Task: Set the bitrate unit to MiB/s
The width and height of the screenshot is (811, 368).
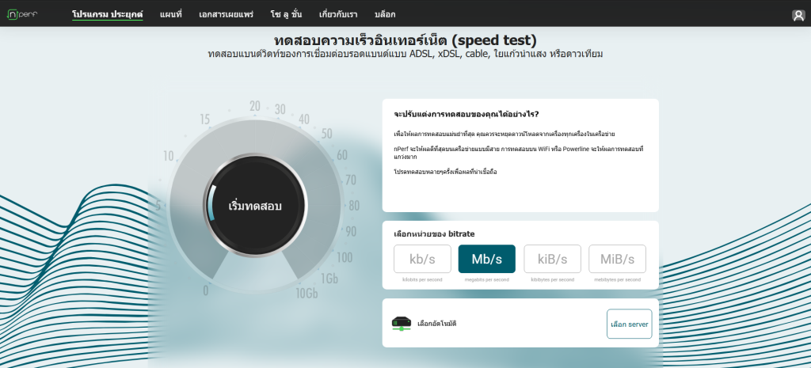Action: [x=616, y=259]
